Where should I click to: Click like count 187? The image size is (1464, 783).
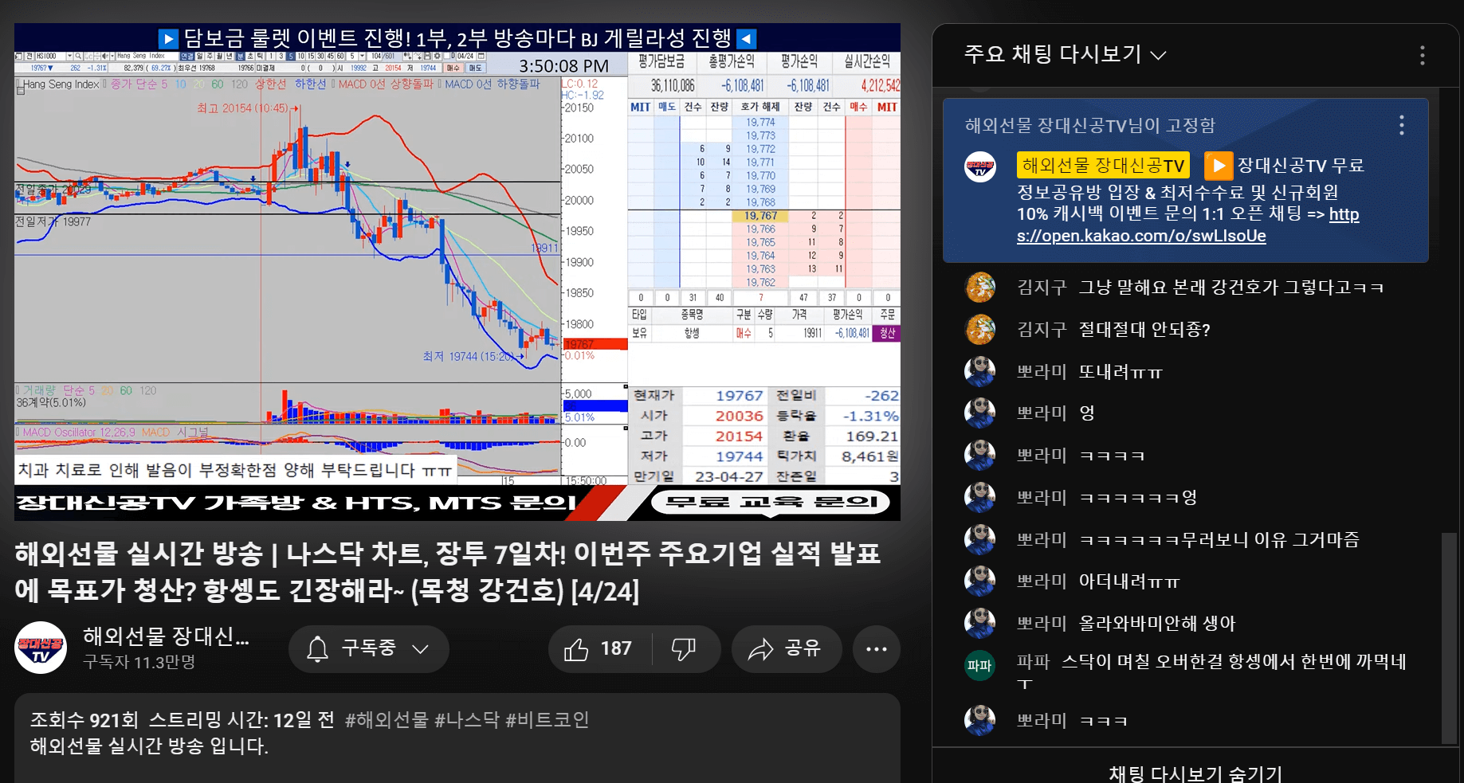pos(616,649)
